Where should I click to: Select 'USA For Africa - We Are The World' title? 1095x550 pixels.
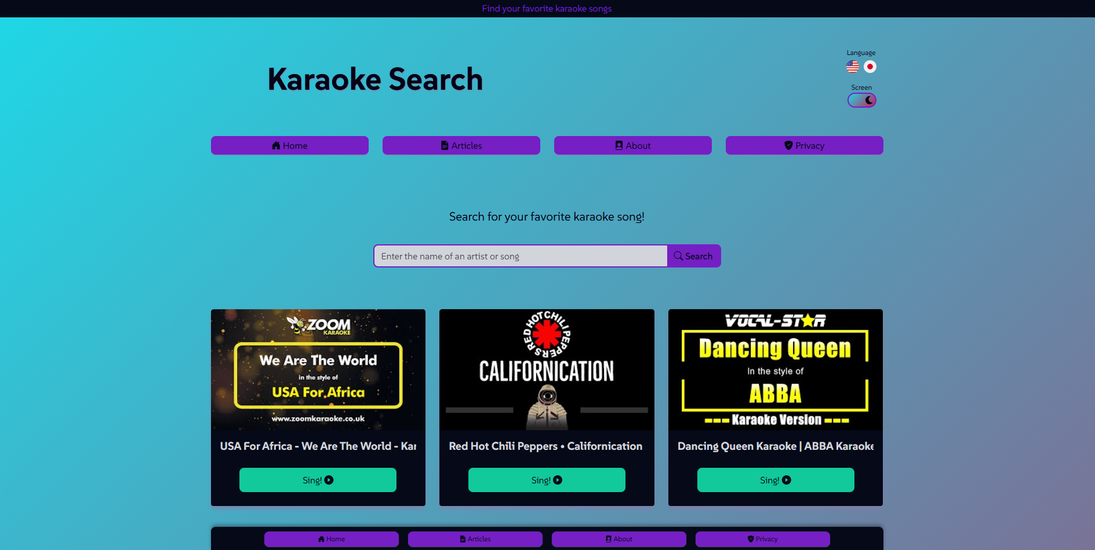pyautogui.click(x=318, y=446)
